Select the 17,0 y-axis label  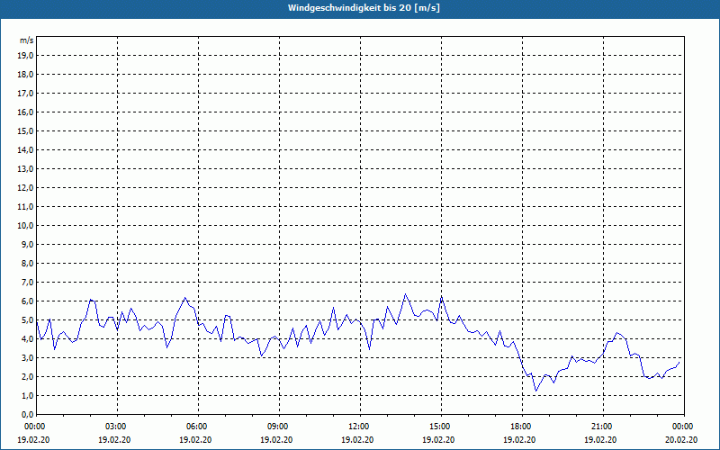pos(25,94)
